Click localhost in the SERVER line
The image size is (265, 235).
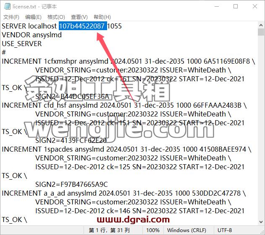point(42,26)
